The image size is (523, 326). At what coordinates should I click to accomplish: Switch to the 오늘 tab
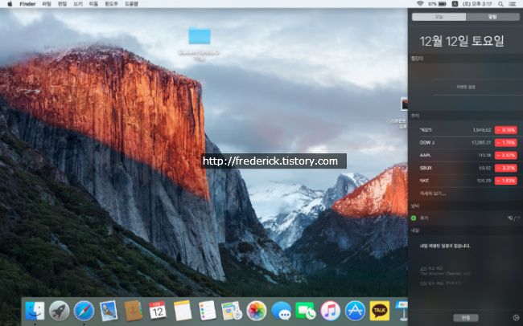click(x=439, y=17)
